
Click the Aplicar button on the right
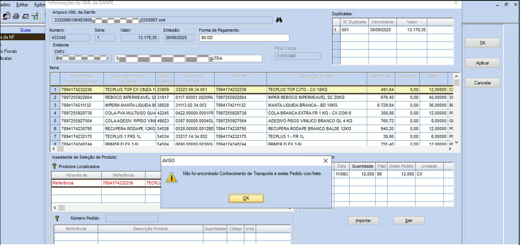click(482, 63)
